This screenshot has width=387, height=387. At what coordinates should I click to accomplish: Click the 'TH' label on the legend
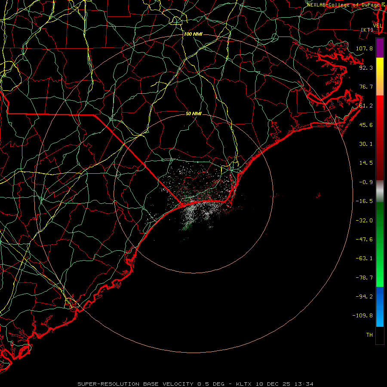(x=369, y=335)
